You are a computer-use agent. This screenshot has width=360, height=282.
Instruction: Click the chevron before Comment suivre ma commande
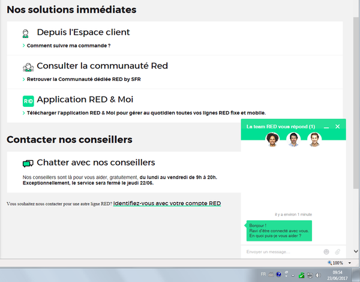23,46
